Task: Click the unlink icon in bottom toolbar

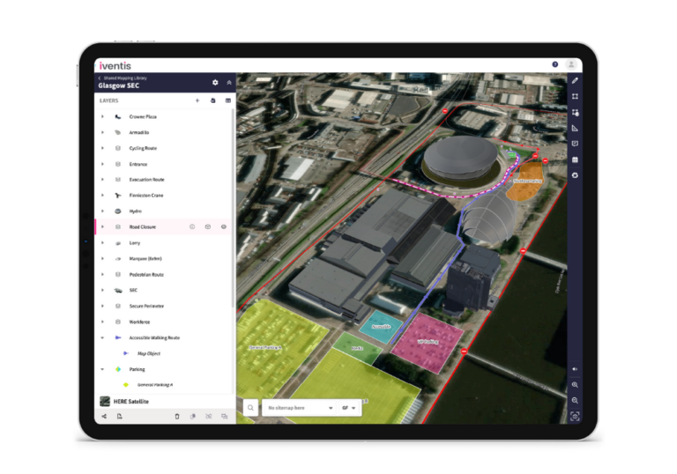Action: click(x=209, y=416)
